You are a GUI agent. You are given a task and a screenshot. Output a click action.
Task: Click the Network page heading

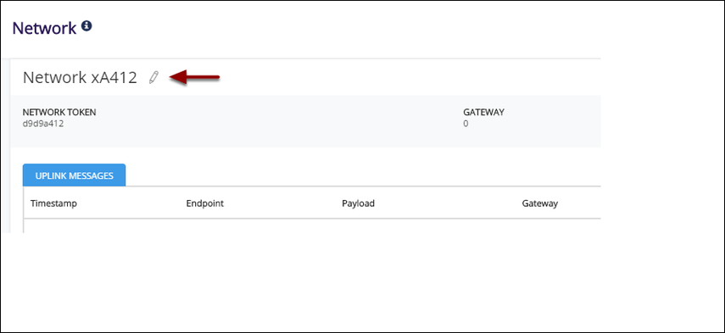(x=44, y=28)
